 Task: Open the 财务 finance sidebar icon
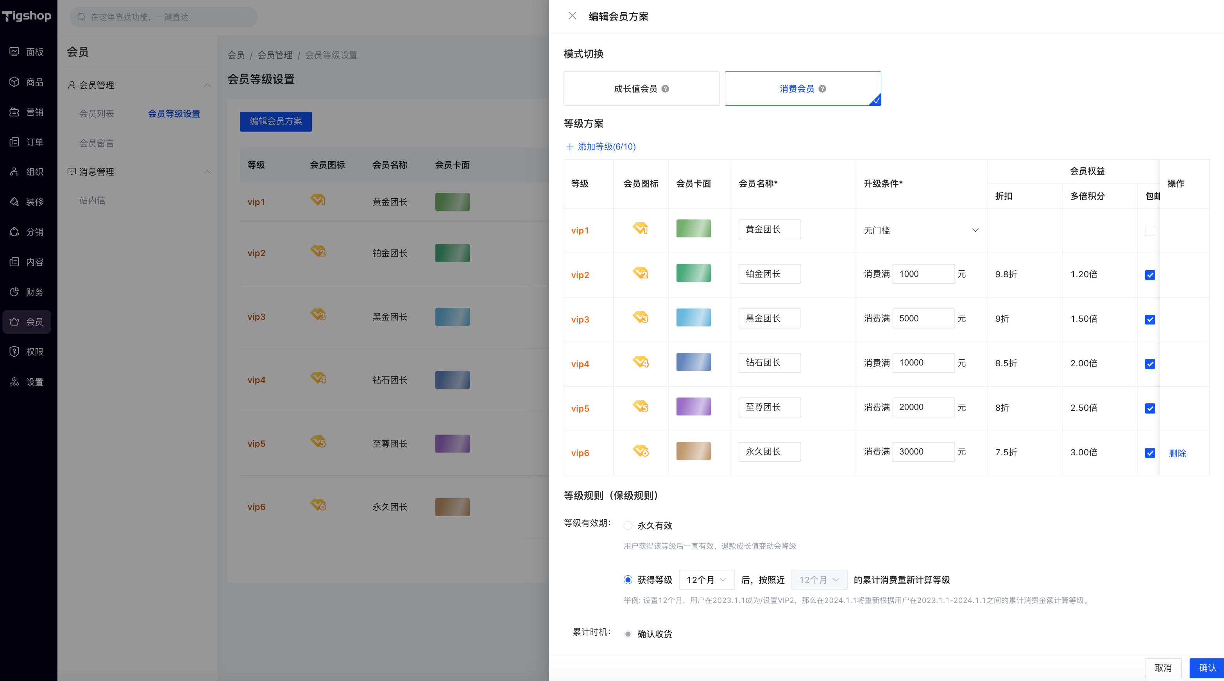[14, 292]
